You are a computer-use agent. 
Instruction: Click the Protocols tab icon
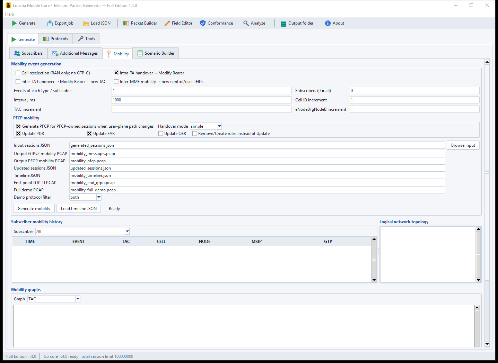click(x=46, y=39)
